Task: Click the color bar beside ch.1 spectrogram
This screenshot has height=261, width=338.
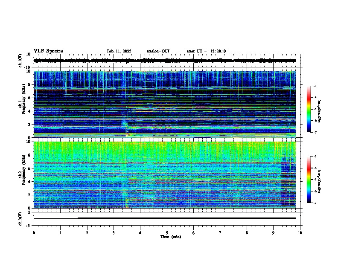Action: click(x=309, y=109)
